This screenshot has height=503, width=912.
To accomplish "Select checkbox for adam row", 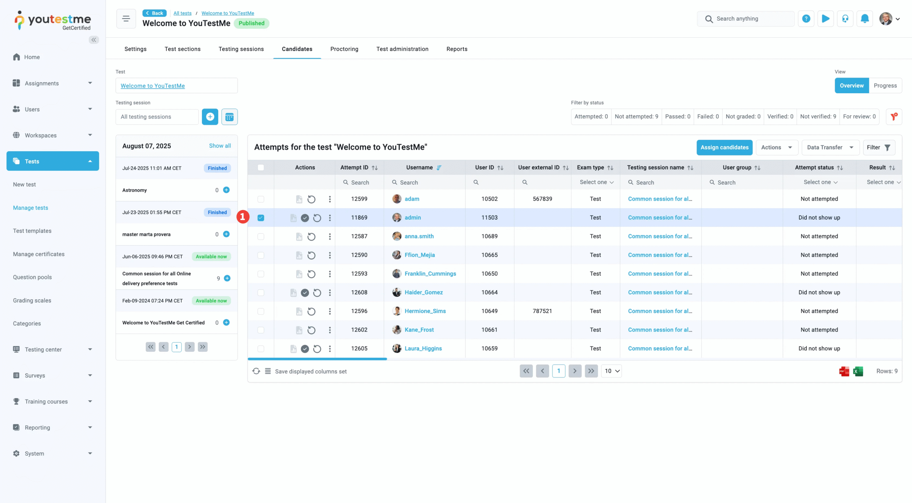I will coord(261,199).
